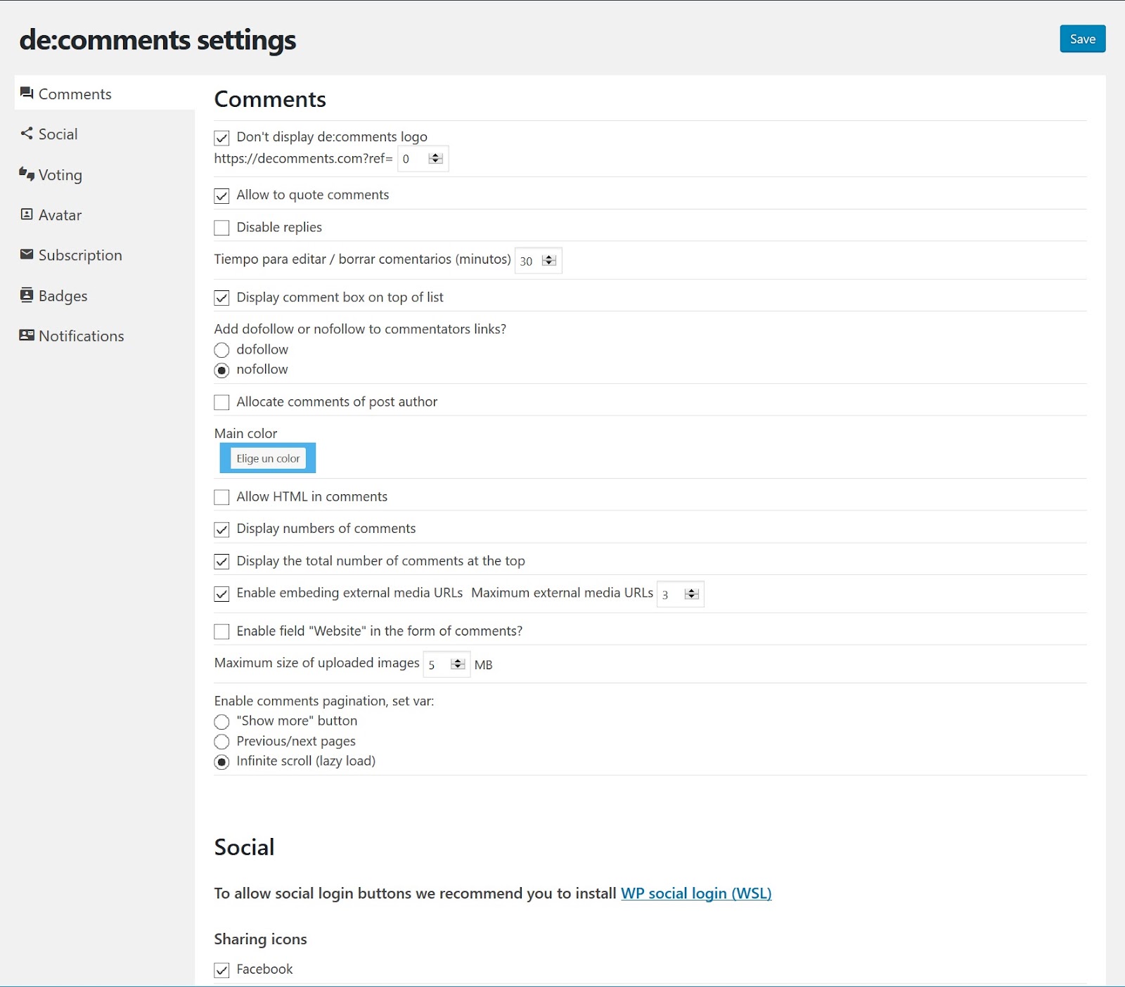The height and width of the screenshot is (987, 1125).
Task: Select the dofollow radio option
Action: (221, 350)
